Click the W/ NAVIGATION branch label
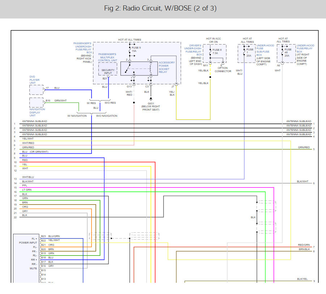The width and height of the screenshot is (326, 294). pos(77,116)
